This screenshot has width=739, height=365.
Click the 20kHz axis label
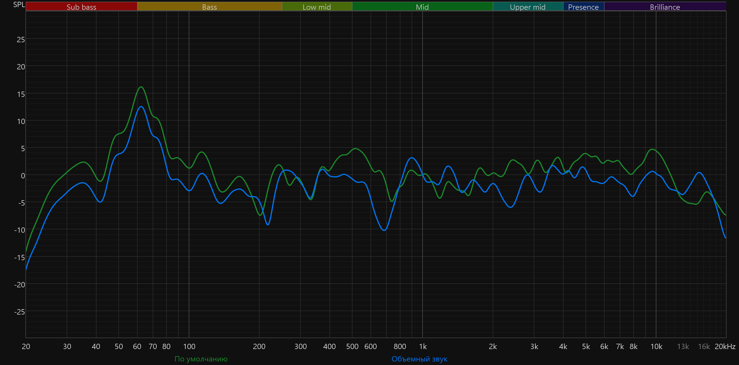(725, 346)
